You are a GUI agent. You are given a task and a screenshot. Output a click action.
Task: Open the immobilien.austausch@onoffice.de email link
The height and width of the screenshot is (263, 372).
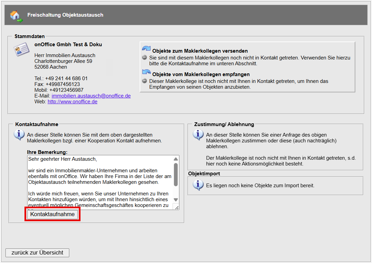[x=91, y=96]
